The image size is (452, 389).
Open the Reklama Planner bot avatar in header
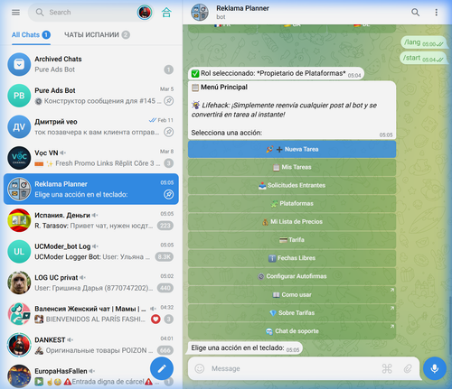pyautogui.click(x=200, y=13)
